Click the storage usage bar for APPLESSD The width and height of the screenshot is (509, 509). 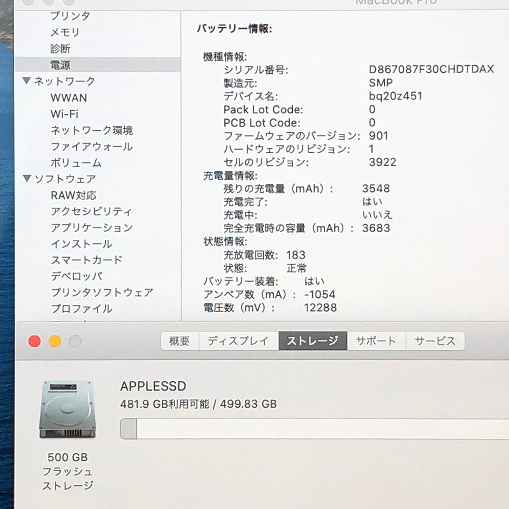pyautogui.click(x=314, y=429)
